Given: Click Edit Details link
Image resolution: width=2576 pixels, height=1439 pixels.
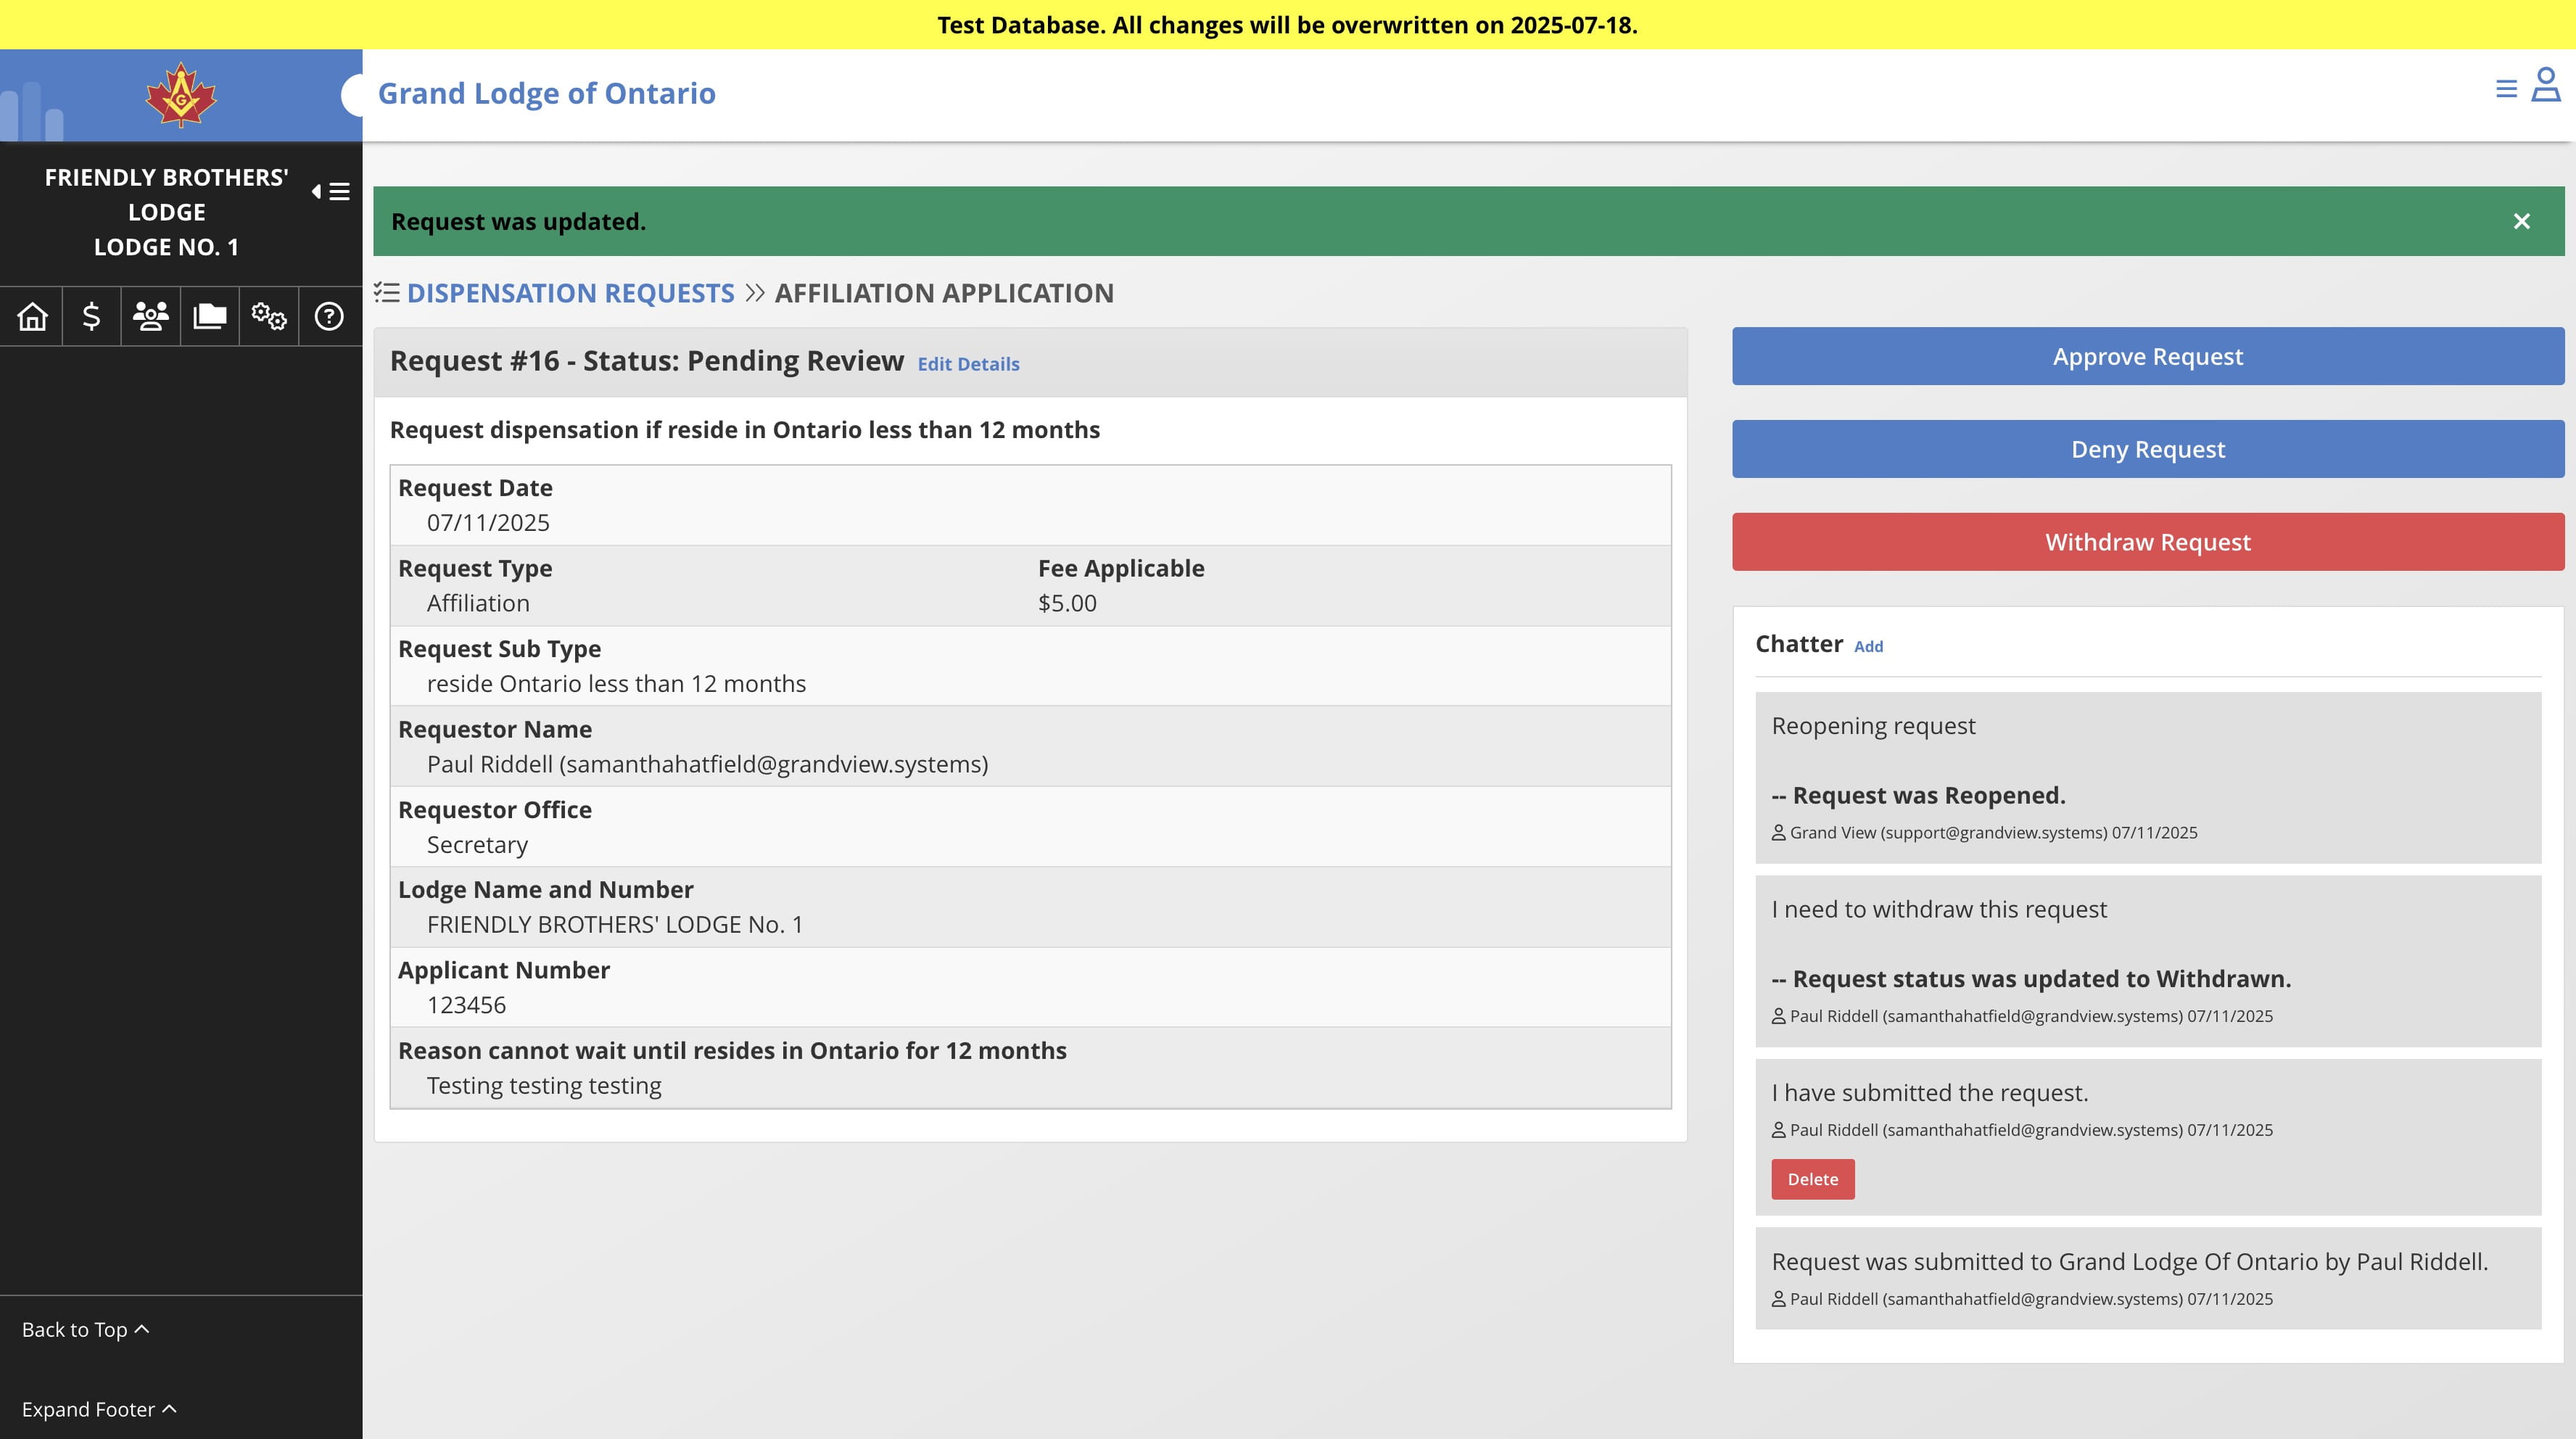Looking at the screenshot, I should tap(968, 364).
